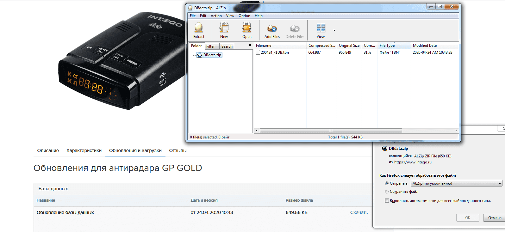The width and height of the screenshot is (505, 232).
Task: Open the Action menu
Action: [216, 16]
